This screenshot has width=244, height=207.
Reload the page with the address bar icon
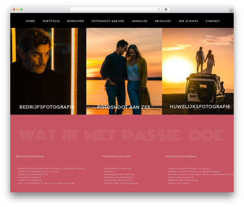pos(159,9)
